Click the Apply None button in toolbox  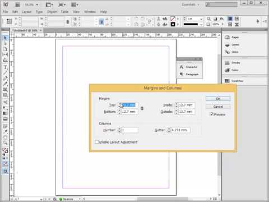[x=5, y=164]
